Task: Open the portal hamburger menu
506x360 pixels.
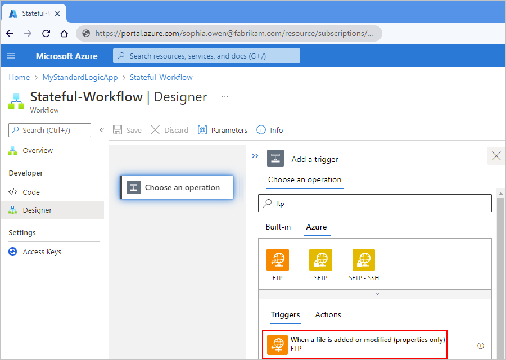Action: click(11, 56)
